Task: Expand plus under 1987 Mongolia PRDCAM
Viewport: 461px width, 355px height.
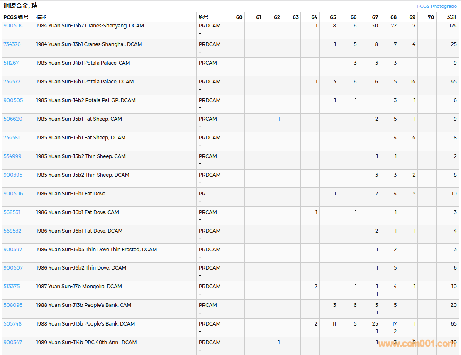Action: (x=200, y=294)
